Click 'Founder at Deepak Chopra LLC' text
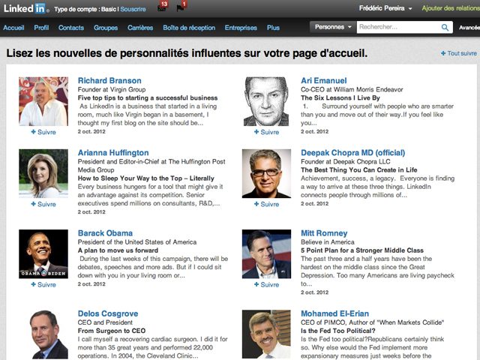480x360 pixels. tap(346, 162)
